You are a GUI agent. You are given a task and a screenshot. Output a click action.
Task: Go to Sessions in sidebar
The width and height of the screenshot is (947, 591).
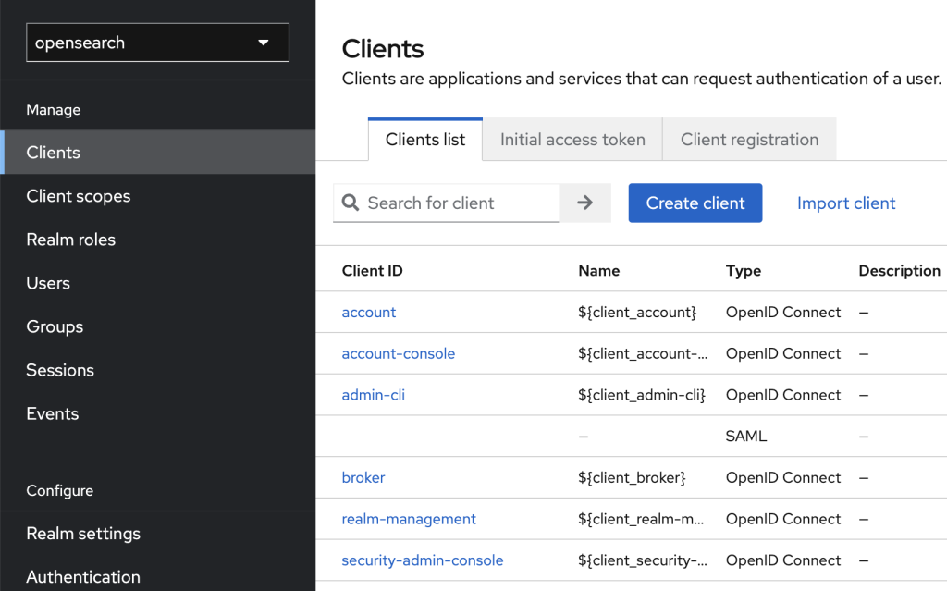coord(60,370)
